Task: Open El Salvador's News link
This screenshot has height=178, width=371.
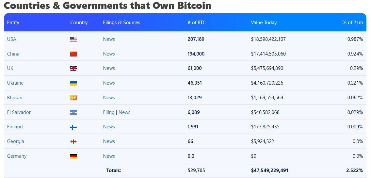Action: [124, 112]
